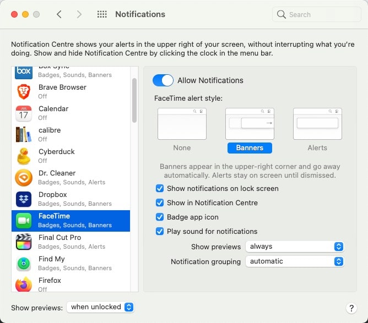Select Find My row in the list

coord(71,264)
